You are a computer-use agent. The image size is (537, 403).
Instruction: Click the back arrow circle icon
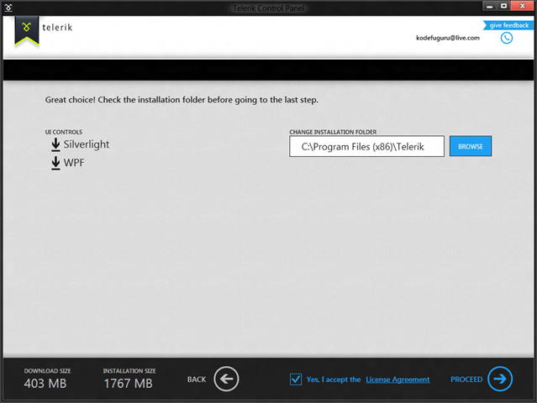(x=226, y=379)
